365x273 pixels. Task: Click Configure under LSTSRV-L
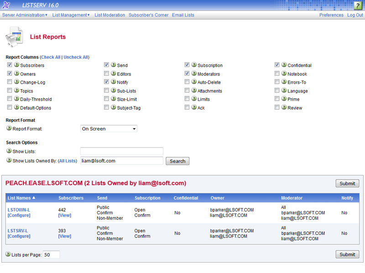(x=19, y=236)
